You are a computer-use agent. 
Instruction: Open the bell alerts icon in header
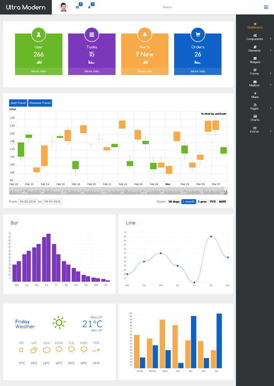(x=89, y=7)
